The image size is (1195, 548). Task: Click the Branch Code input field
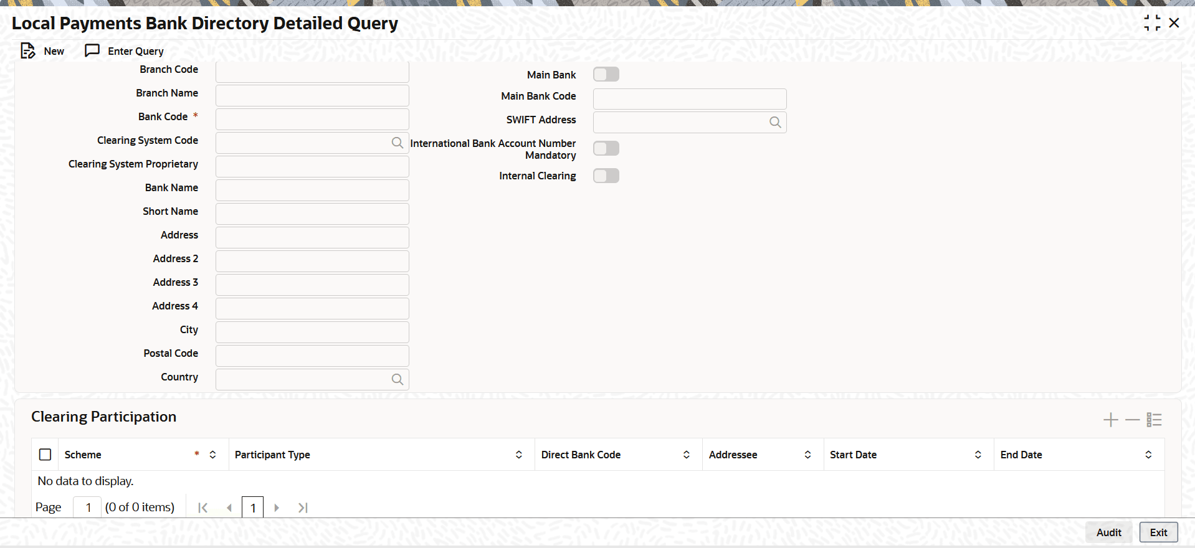(312, 72)
